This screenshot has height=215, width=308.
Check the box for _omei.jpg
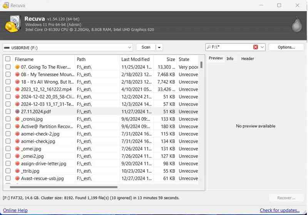[x=8, y=148]
